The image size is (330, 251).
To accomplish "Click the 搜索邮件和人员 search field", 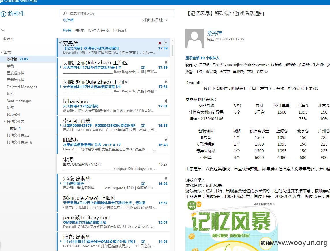I will coord(117,13).
